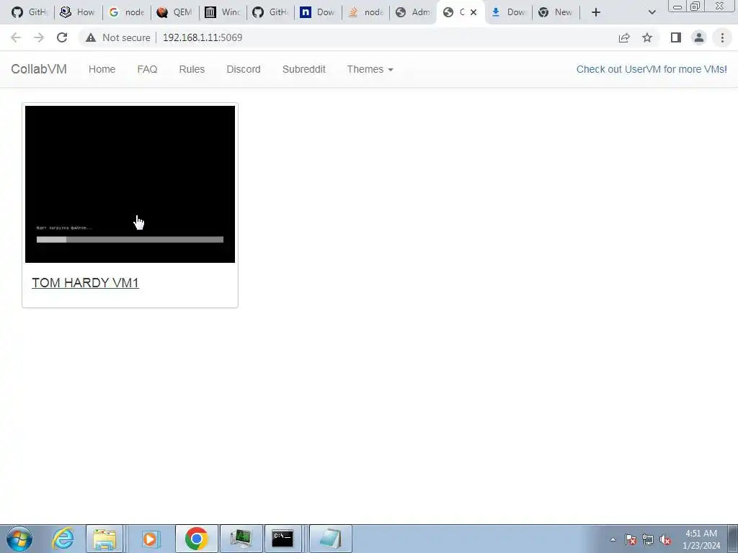Expand the tab search chevron
Viewport: 738px width, 553px height.
652,12
